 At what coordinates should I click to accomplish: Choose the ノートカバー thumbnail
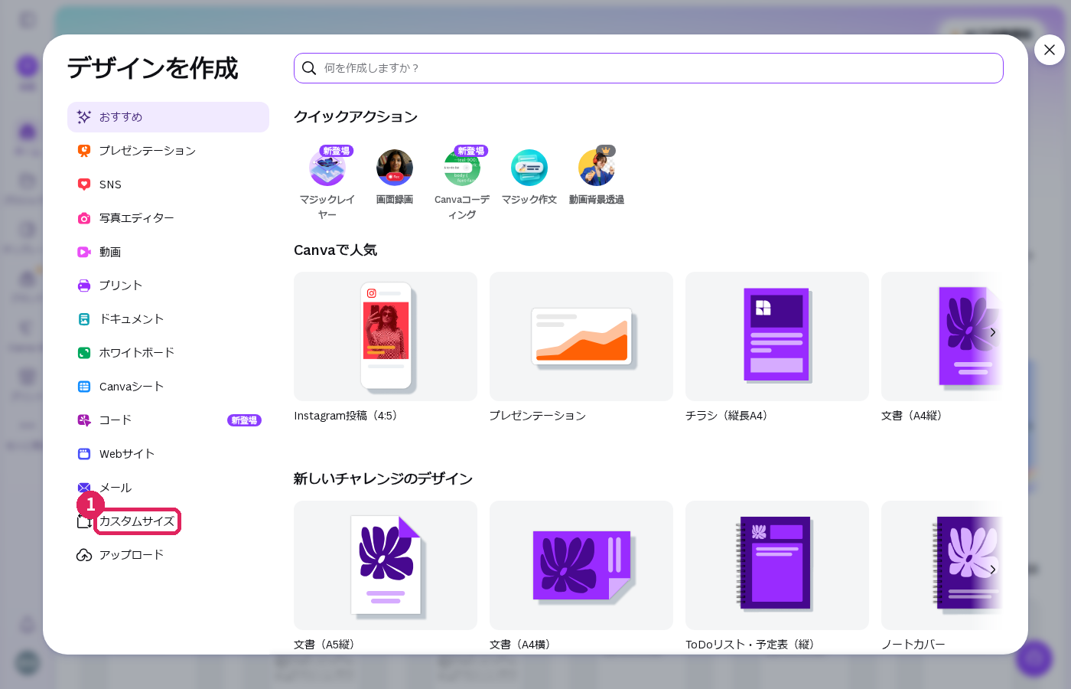coord(942,565)
